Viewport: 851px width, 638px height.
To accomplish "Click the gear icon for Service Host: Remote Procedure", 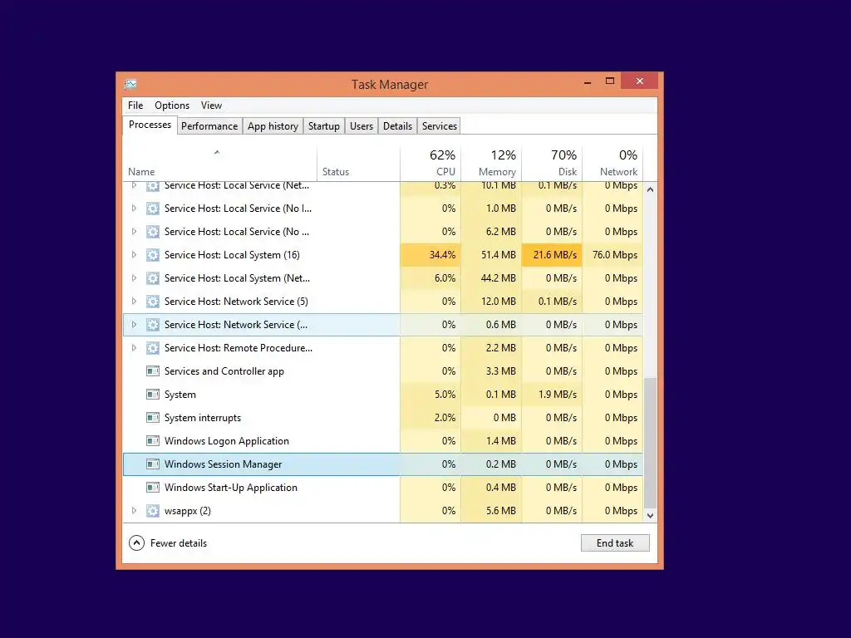I will pos(153,348).
